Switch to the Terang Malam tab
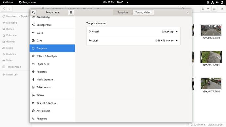The height and width of the screenshot is (127, 226). (x=143, y=12)
